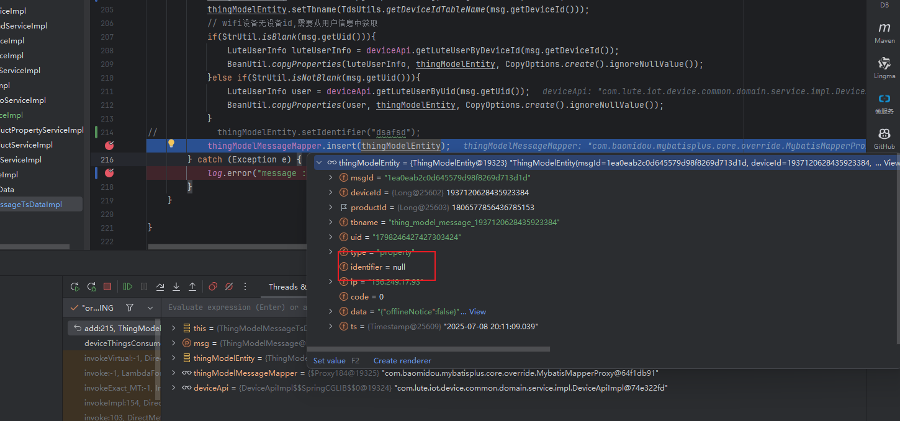Open the Maven tool window
Screen dimensions: 900x421
pyautogui.click(x=884, y=33)
